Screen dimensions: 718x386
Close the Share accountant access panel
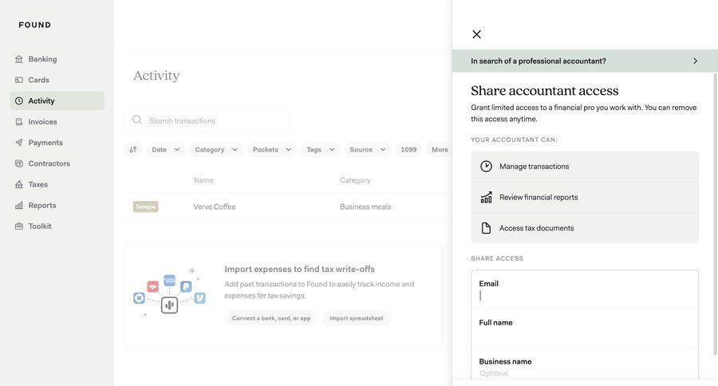(477, 34)
